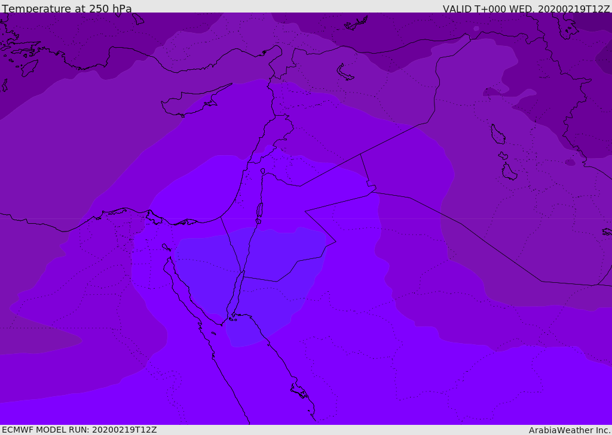Click 'ECMWF MODEL RUN: 20200219T12Z' footer text
Image resolution: width=612 pixels, height=435 pixels.
(79, 430)
